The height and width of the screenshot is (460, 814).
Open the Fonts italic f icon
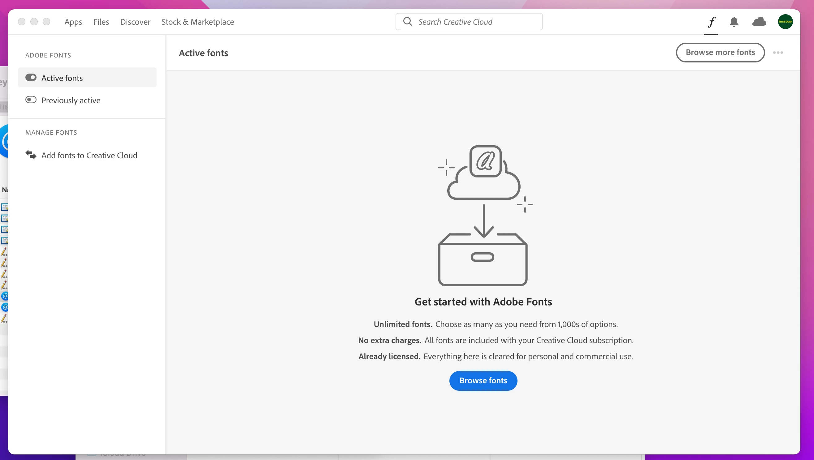click(711, 22)
